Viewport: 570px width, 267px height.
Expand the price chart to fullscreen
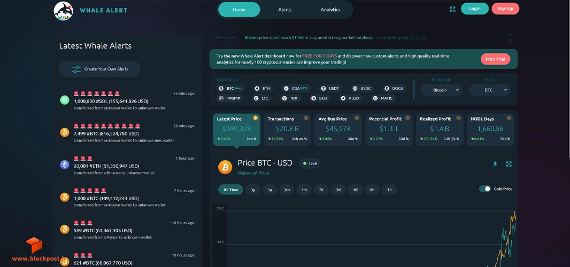coord(509,164)
